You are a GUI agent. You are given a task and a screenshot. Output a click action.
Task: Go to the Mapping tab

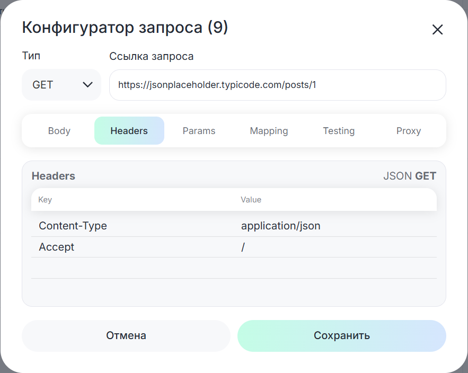pyautogui.click(x=269, y=131)
